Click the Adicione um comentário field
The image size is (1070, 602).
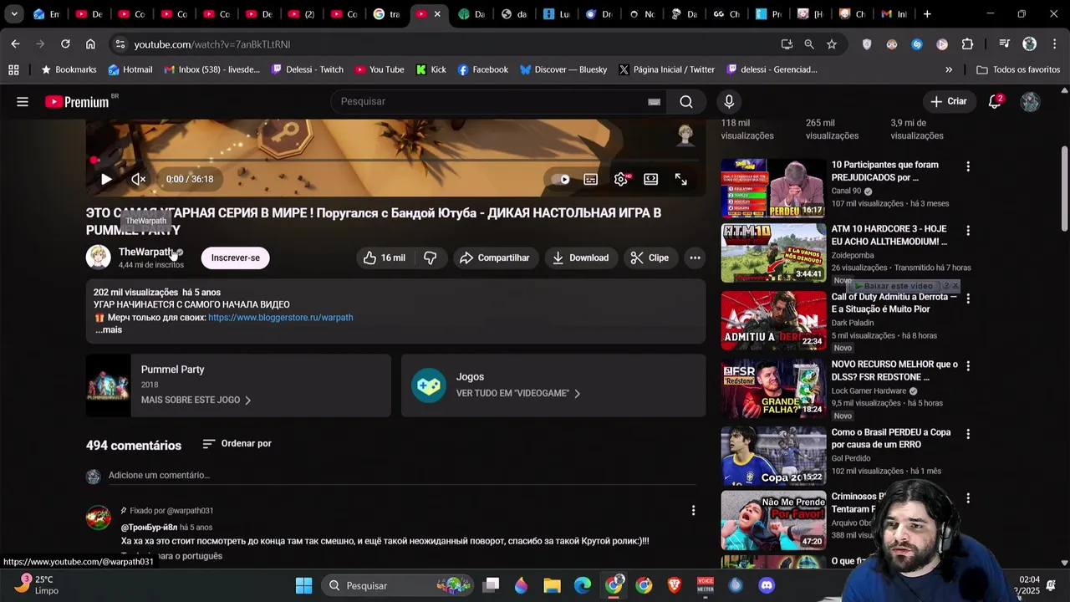(x=401, y=476)
